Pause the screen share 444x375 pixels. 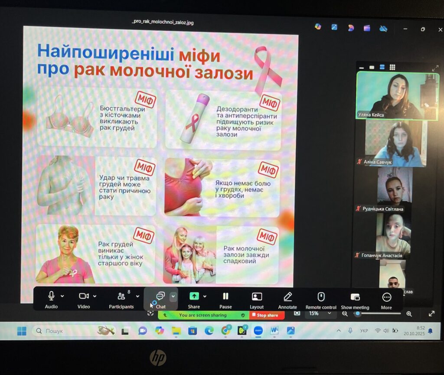pyautogui.click(x=225, y=297)
